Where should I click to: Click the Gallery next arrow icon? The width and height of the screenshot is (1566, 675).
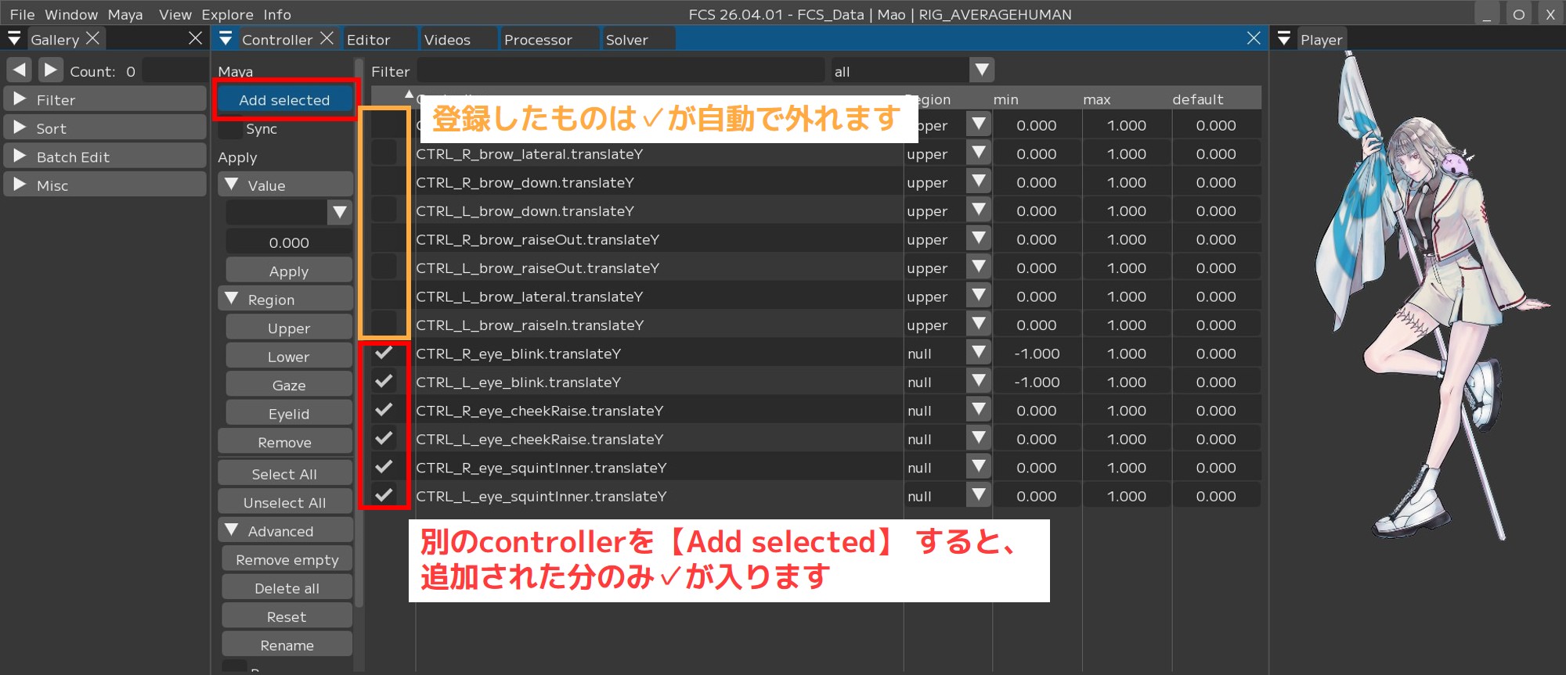pos(50,70)
